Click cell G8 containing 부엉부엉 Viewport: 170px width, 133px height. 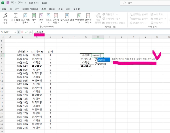point(86,66)
